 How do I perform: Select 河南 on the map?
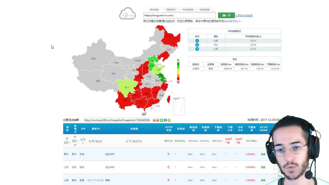tap(149, 77)
